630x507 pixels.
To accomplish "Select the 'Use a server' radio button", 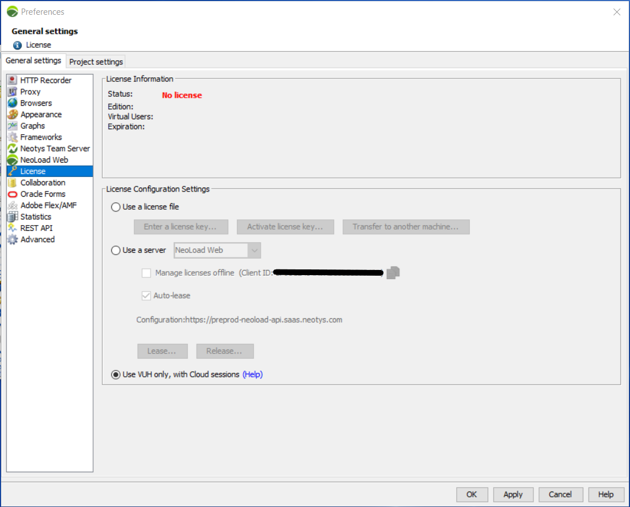I will pyautogui.click(x=116, y=251).
